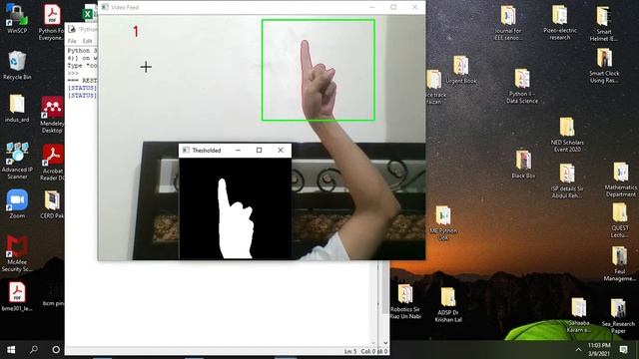639x359 pixels.
Task: Open the Sahaaba Karam folder
Action: (x=579, y=315)
